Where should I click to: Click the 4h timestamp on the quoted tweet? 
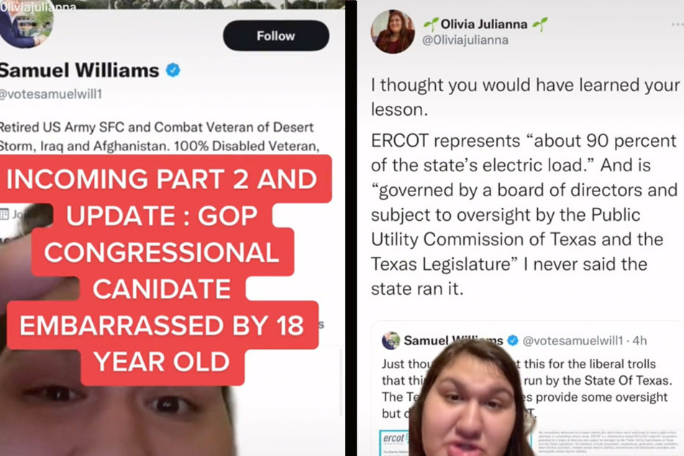click(x=640, y=340)
